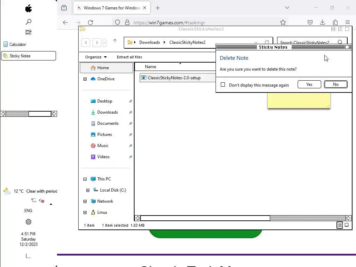356x267 pixels.
Task: Tick Don't display this message again
Action: click(223, 85)
